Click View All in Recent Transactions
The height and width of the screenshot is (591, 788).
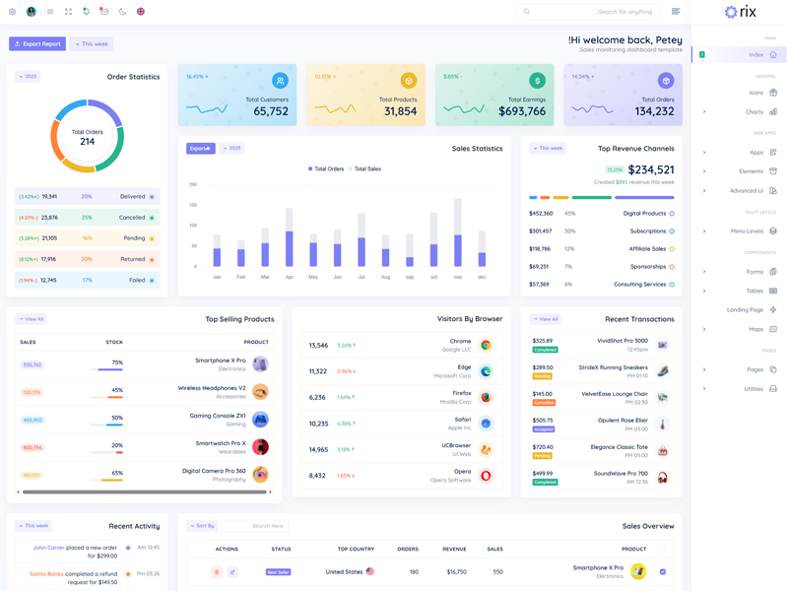(x=545, y=319)
